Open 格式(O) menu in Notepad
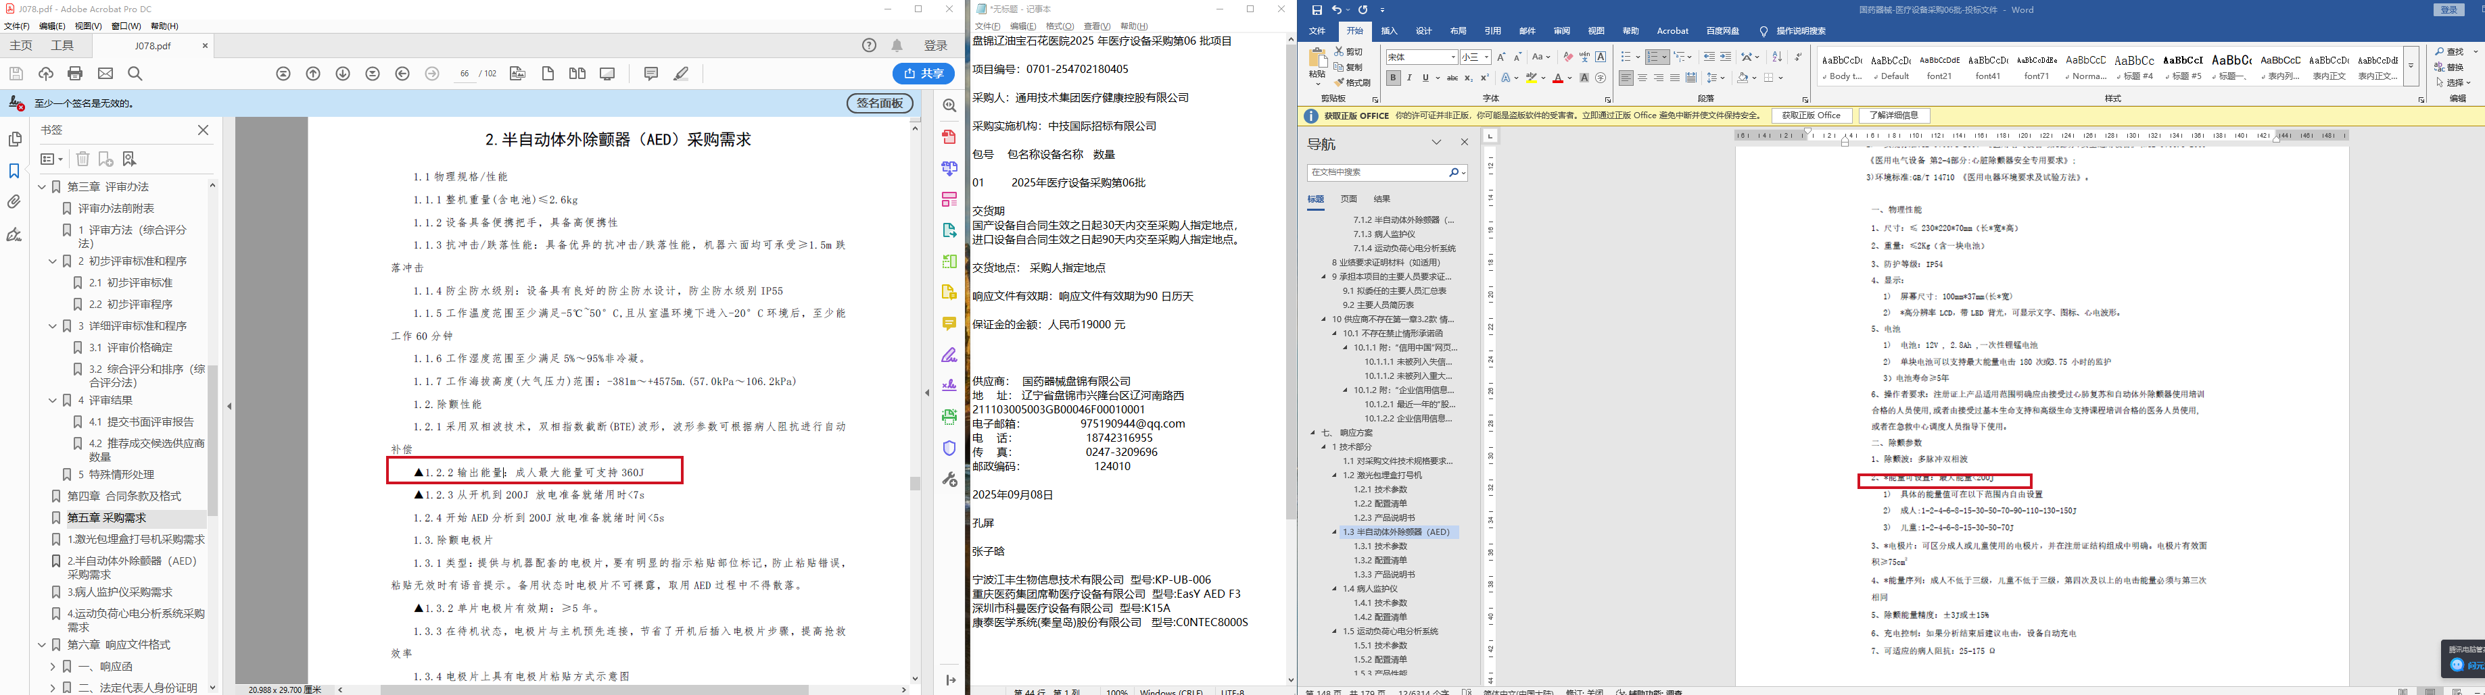 [1060, 26]
